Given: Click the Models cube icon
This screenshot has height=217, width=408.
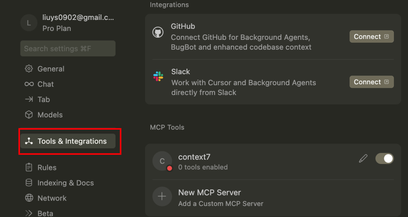Looking at the screenshot, I should 29,115.
